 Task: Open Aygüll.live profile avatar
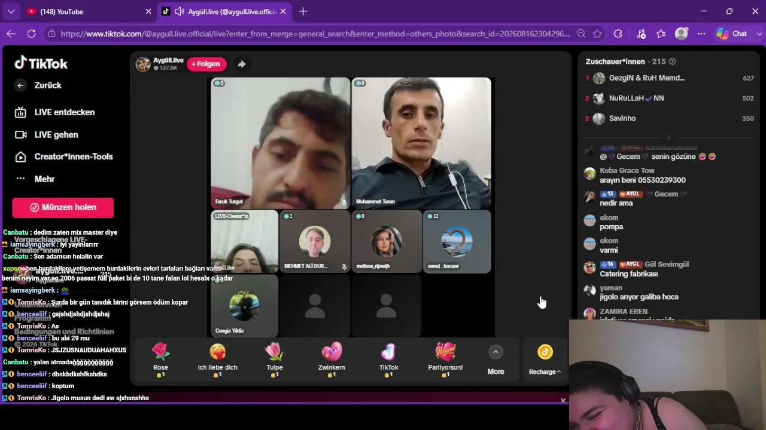pyautogui.click(x=143, y=64)
